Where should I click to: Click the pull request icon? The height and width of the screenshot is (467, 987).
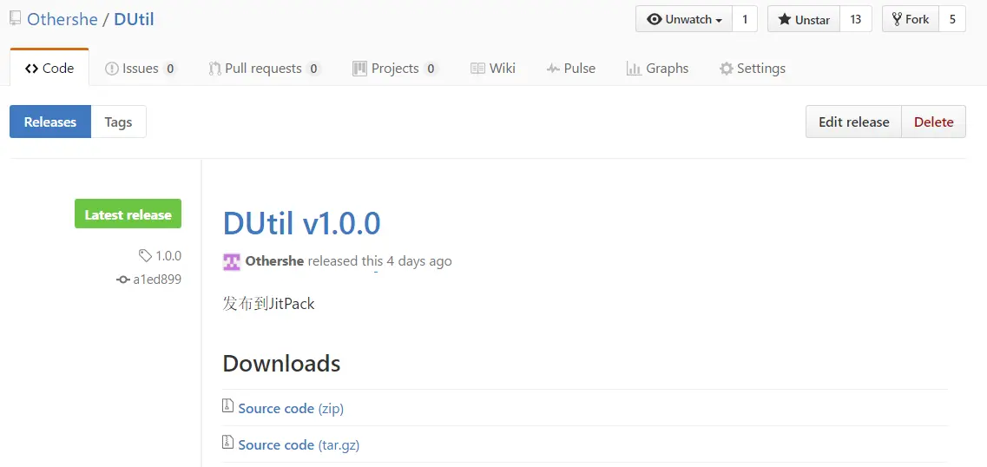(214, 69)
